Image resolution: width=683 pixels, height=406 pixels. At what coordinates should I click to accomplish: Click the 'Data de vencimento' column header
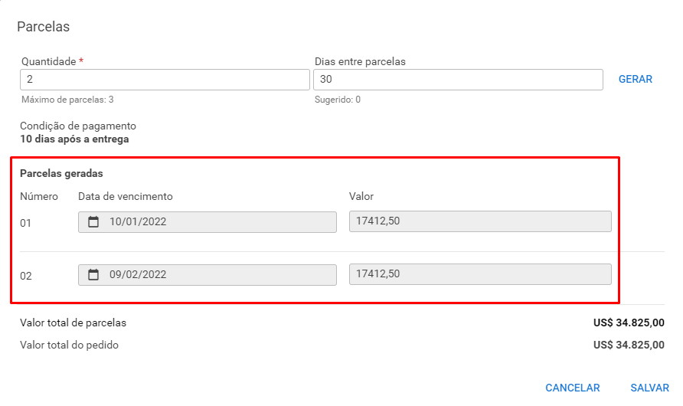click(x=126, y=196)
